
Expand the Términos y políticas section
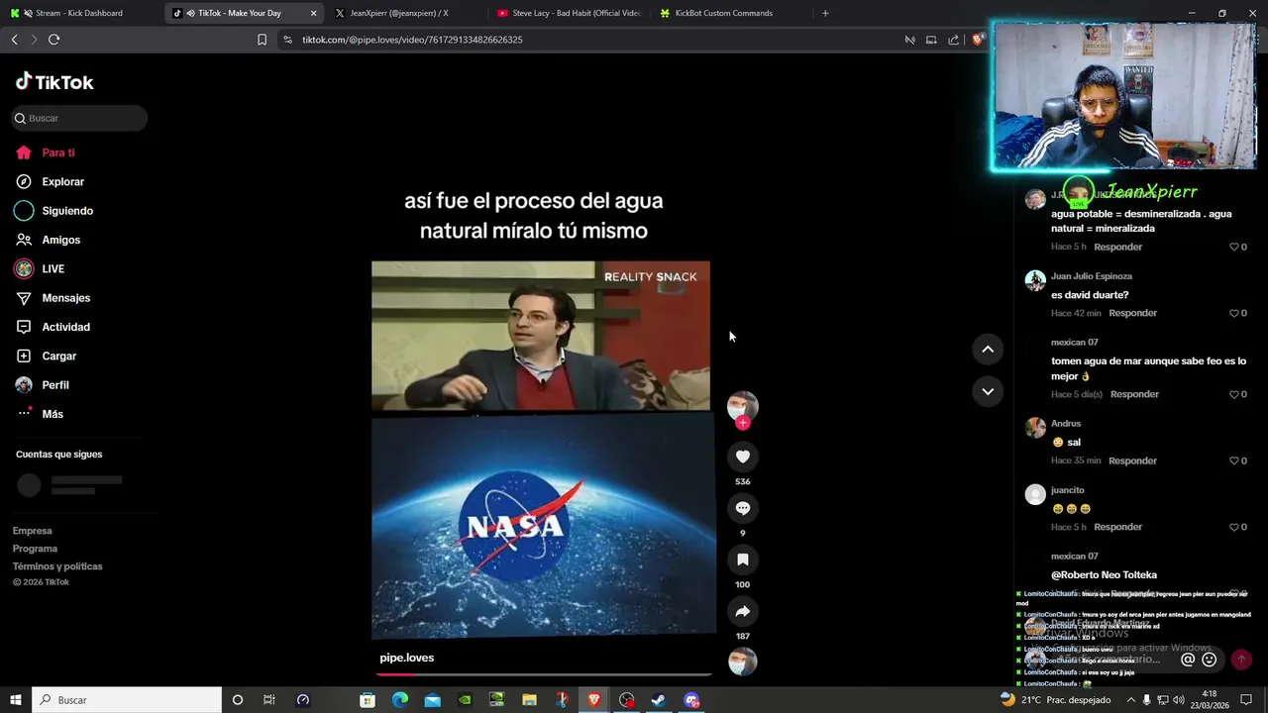coord(57,566)
